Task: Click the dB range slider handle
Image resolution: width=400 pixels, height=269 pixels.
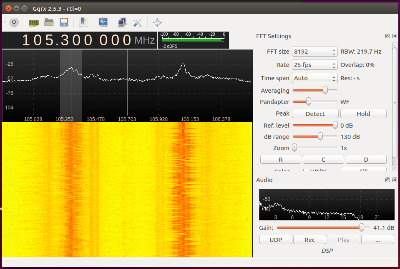Action: 320,136
